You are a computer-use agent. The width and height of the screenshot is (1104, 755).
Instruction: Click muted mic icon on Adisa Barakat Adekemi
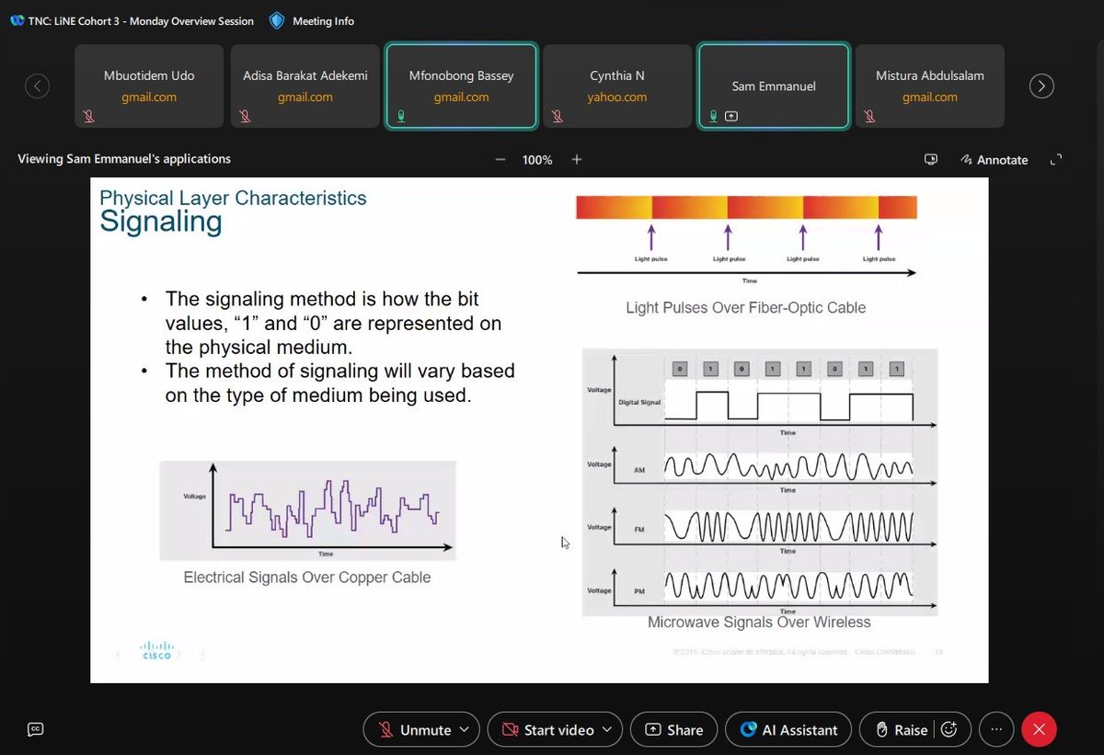pyautogui.click(x=245, y=117)
